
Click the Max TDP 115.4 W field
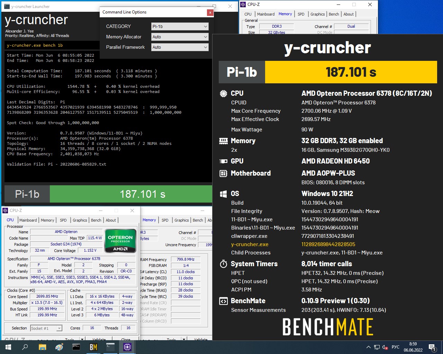click(x=95, y=238)
